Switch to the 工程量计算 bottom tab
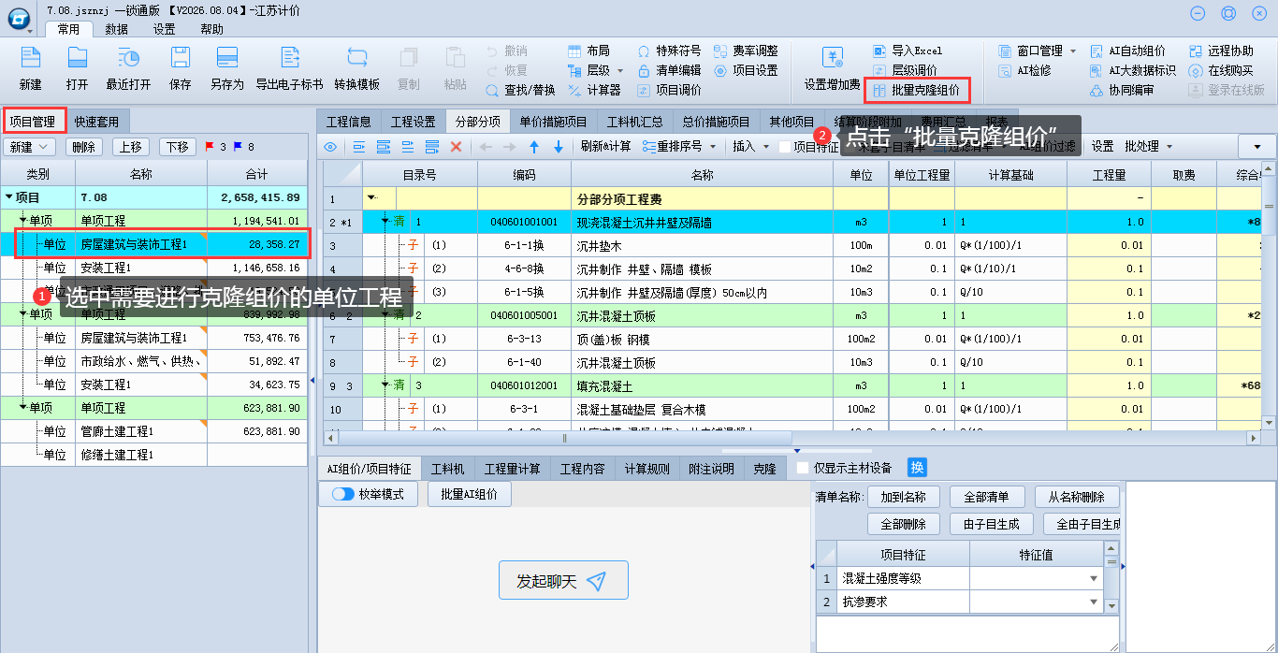Image resolution: width=1278 pixels, height=653 pixels. (x=513, y=469)
